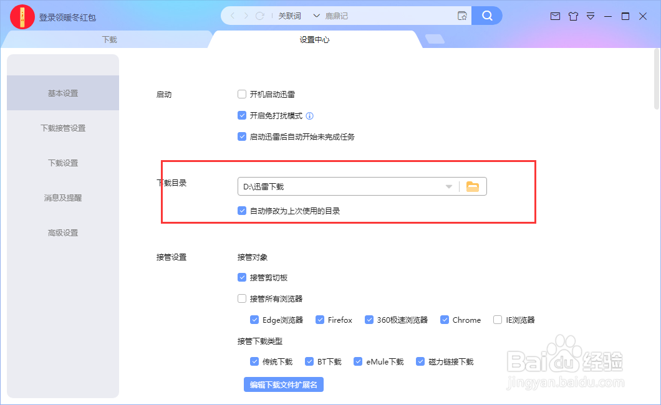Open 下载接管设置 in sidebar

coord(63,128)
